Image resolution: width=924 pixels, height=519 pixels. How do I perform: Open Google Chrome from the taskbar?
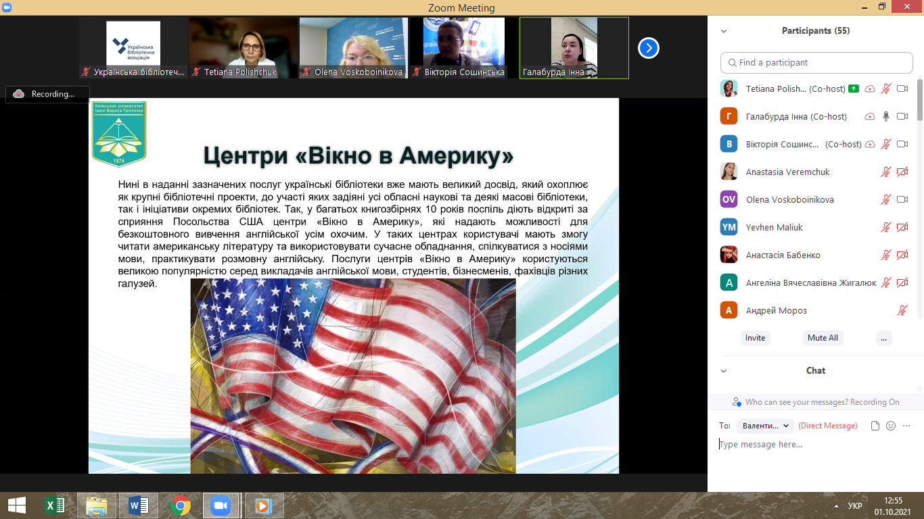[x=180, y=505]
